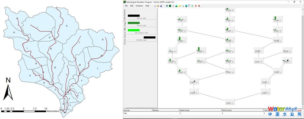Select the RCHRES 11 outlet node
304x119 pixels.
tap(231, 102)
